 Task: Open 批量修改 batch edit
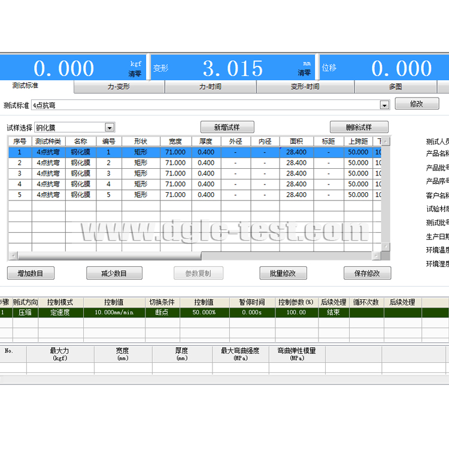tap(283, 274)
